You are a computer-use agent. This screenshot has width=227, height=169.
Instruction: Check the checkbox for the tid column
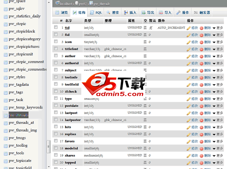[x=56, y=27]
